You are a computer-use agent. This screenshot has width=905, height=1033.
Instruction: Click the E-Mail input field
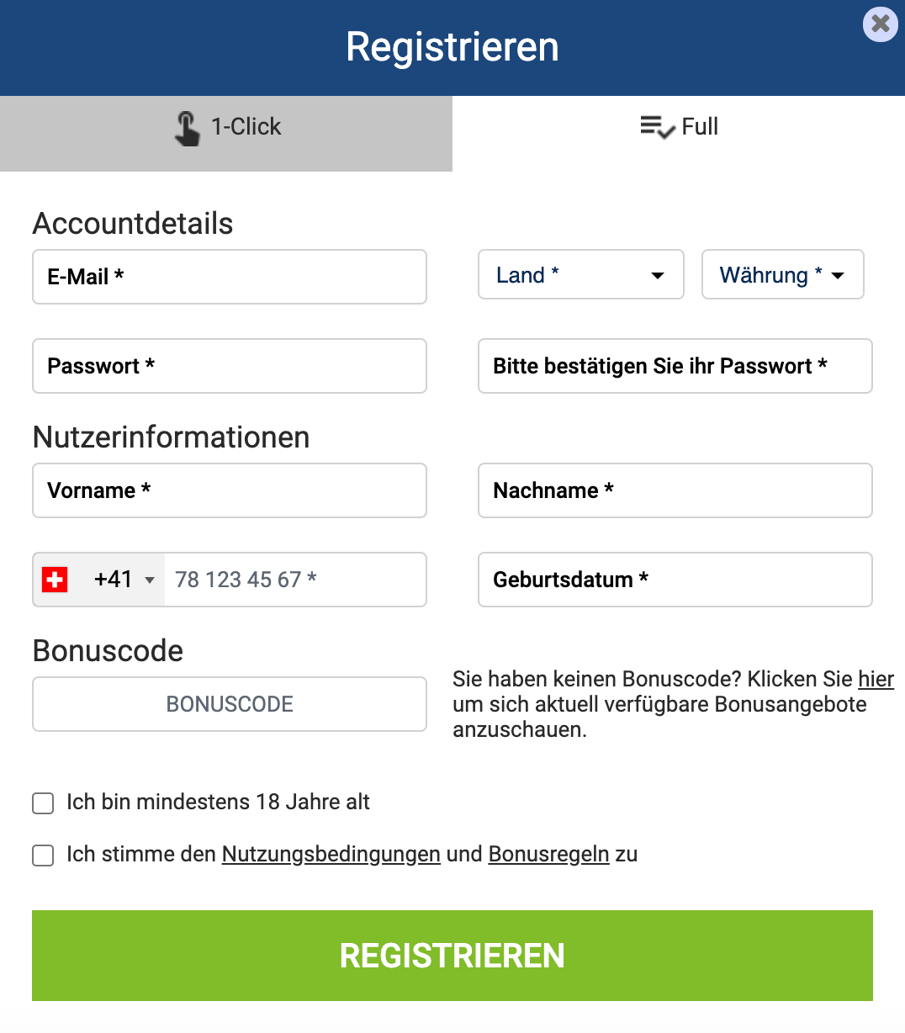(x=229, y=277)
